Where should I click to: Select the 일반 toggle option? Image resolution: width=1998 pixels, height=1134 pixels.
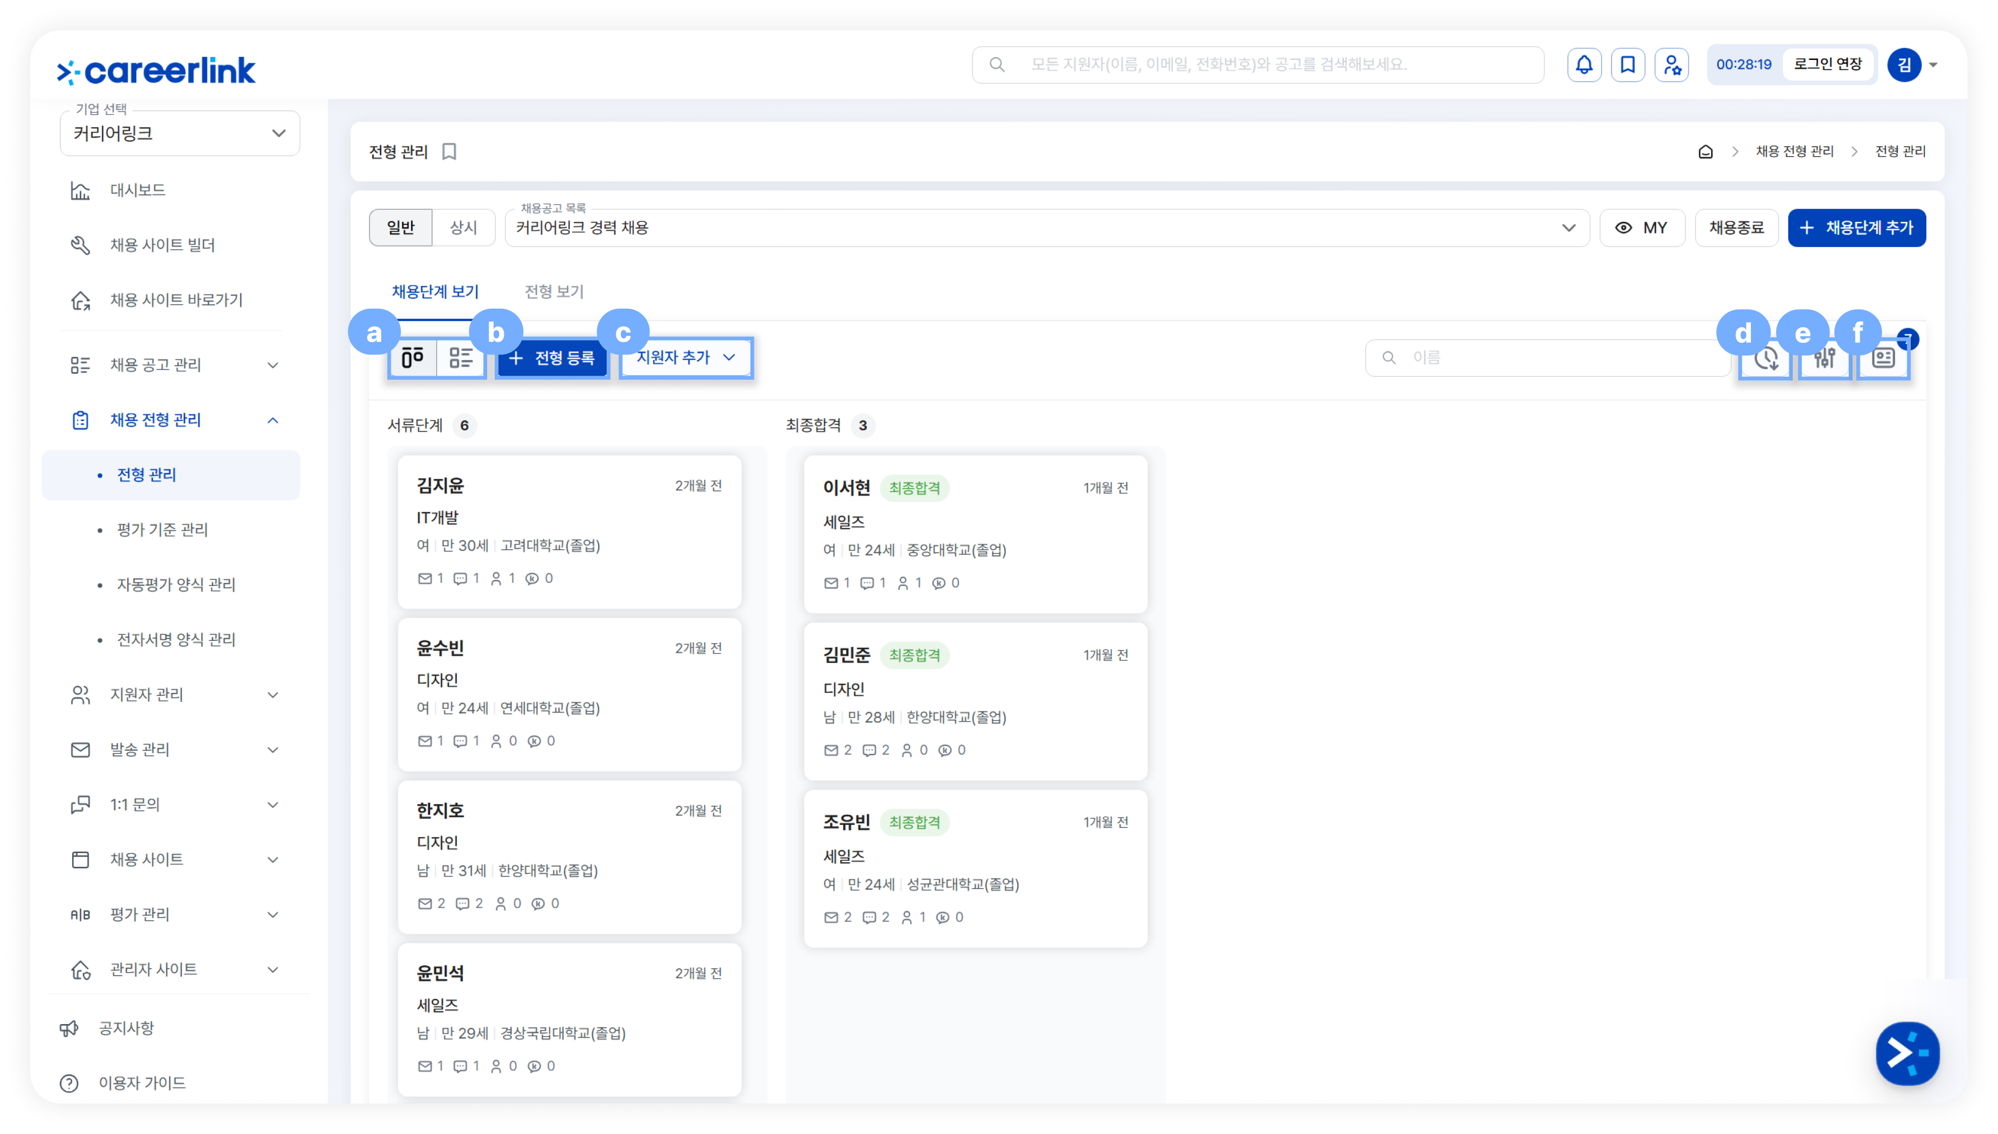400,227
